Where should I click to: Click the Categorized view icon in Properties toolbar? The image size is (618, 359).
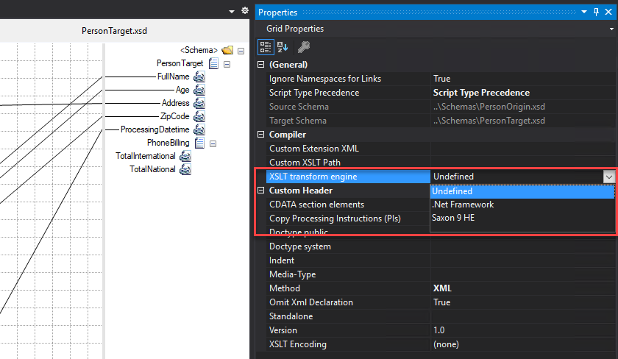[x=266, y=47]
